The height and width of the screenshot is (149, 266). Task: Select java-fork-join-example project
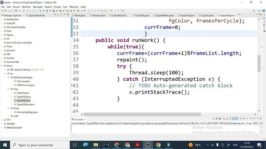pos(19,43)
